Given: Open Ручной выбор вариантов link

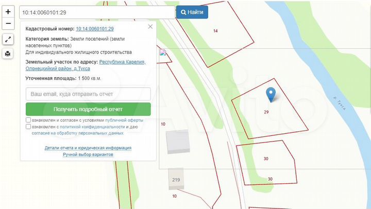Looking at the screenshot, I should [x=88, y=154].
